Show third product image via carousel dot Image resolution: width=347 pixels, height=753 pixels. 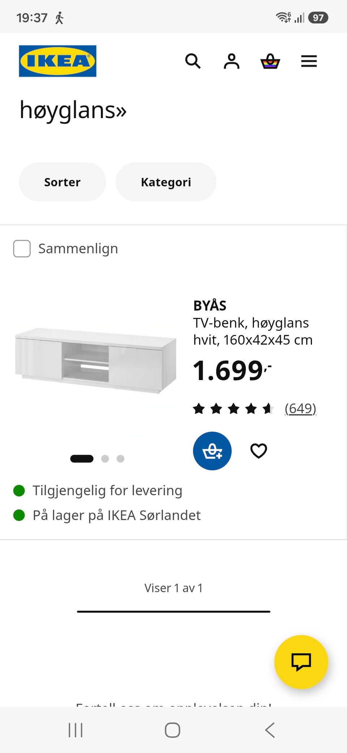[x=120, y=459]
